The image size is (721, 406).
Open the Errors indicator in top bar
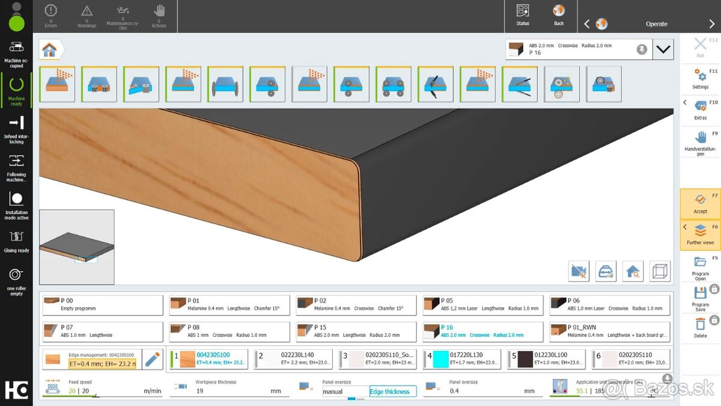tap(51, 15)
